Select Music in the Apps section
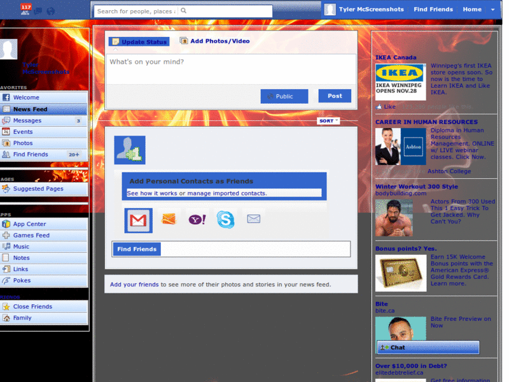This screenshot has height=382, width=509. tap(22, 246)
